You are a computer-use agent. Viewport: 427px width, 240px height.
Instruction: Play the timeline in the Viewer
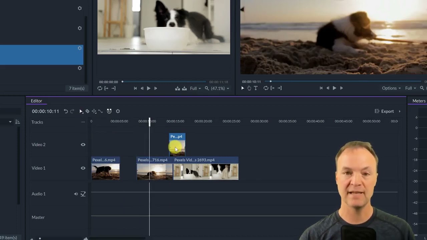coord(335,88)
